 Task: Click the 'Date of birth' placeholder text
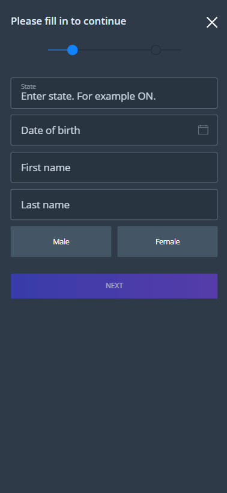pos(50,130)
